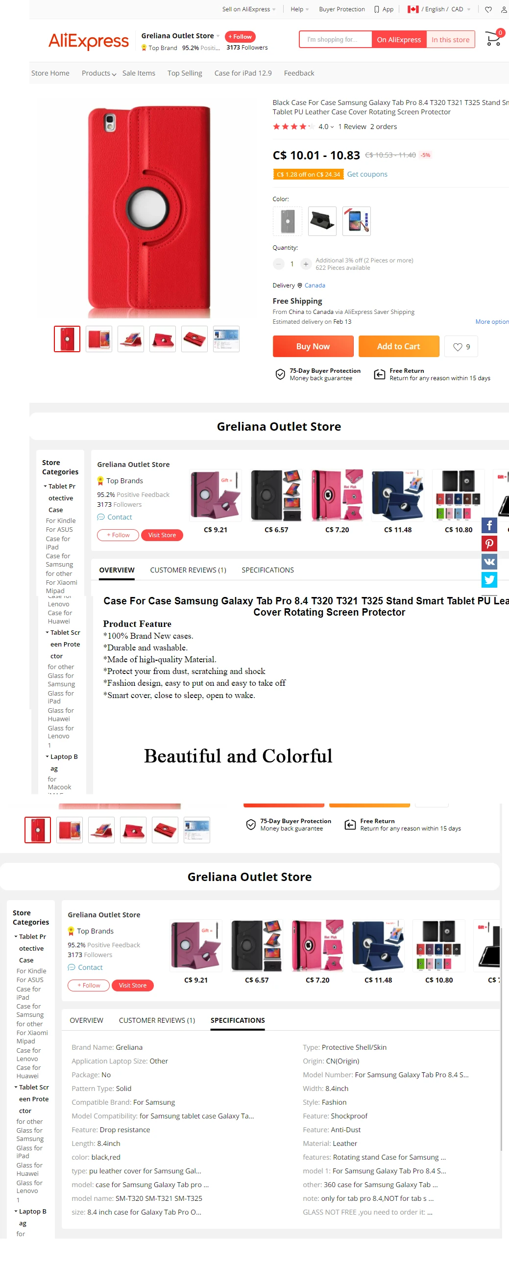The height and width of the screenshot is (1271, 509).
Task: Switch to upper CUSTOMER REVIEWS (1) tab
Action: coord(188,570)
